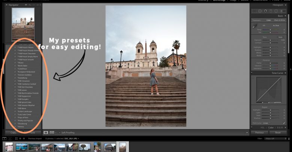
Task: Select the Radial Filter tool
Action: (x=276, y=11)
